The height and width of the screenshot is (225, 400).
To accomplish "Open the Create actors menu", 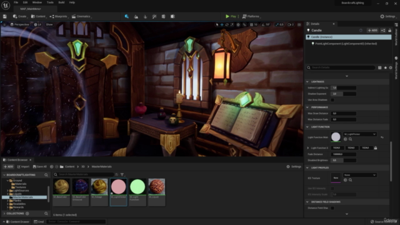I will pos(20,16).
